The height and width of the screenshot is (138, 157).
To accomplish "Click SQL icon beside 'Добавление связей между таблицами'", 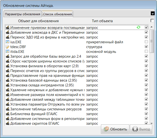I will tap(8, 100).
